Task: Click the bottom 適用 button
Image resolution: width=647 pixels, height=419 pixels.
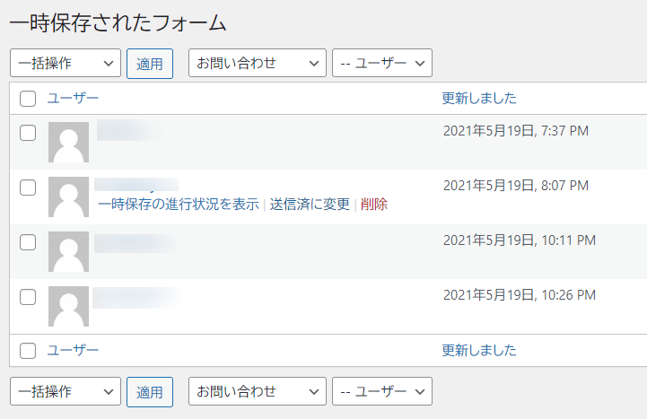Action: (x=150, y=392)
